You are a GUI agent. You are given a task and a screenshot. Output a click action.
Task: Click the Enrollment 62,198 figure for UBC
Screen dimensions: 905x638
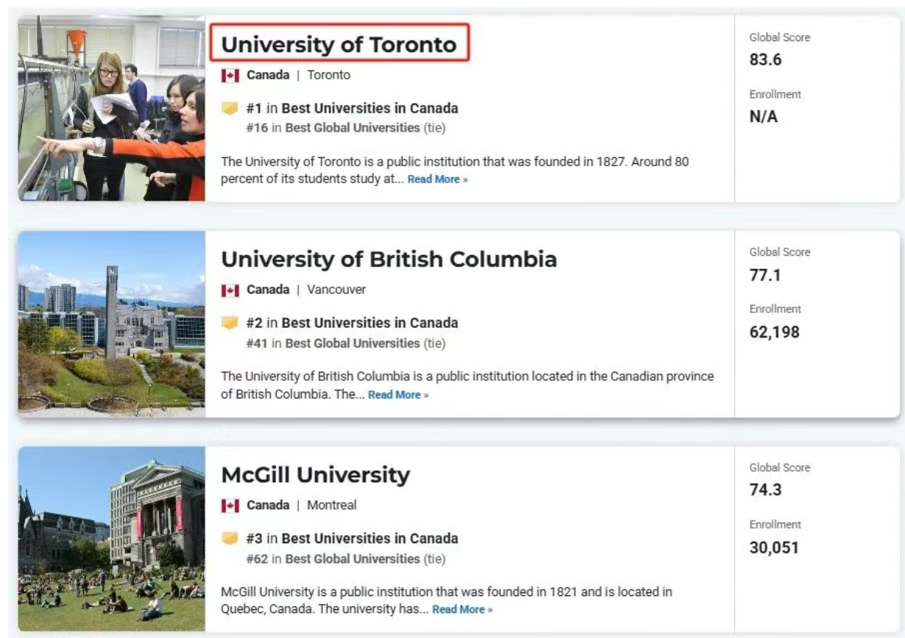774,332
